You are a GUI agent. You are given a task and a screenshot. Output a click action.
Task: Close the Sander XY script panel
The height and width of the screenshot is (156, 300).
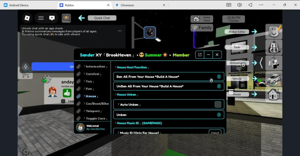(217, 55)
